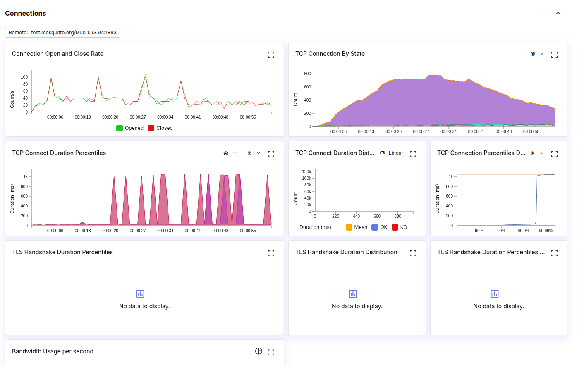The image size is (584, 367).
Task: Open the flower icon dropdown on TCP Connection By State
Action: coord(537,54)
